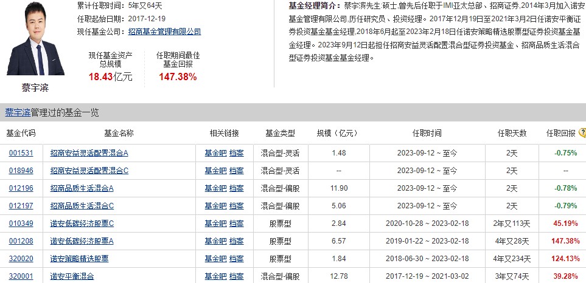This screenshot has height=283, width=586.
Task: Open 基金吧 link for 招商安益灵活配置混合C
Action: click(215, 171)
